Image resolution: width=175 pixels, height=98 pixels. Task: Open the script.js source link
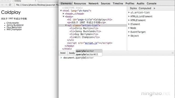[x=91, y=43]
